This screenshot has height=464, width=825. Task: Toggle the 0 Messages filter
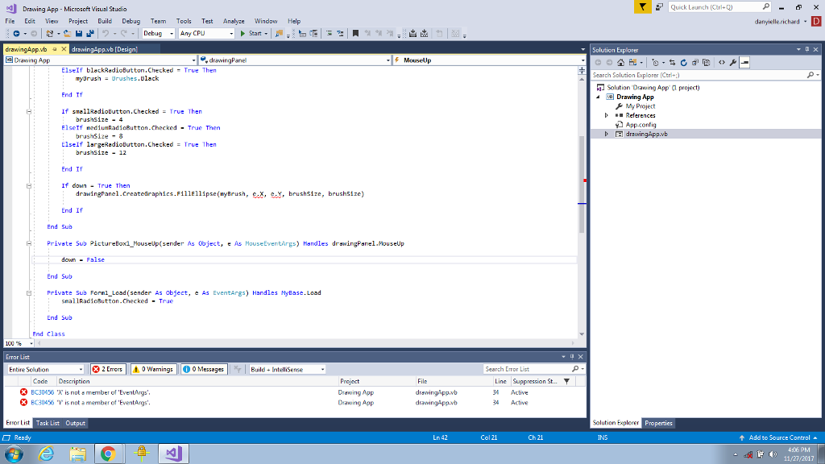pos(204,369)
